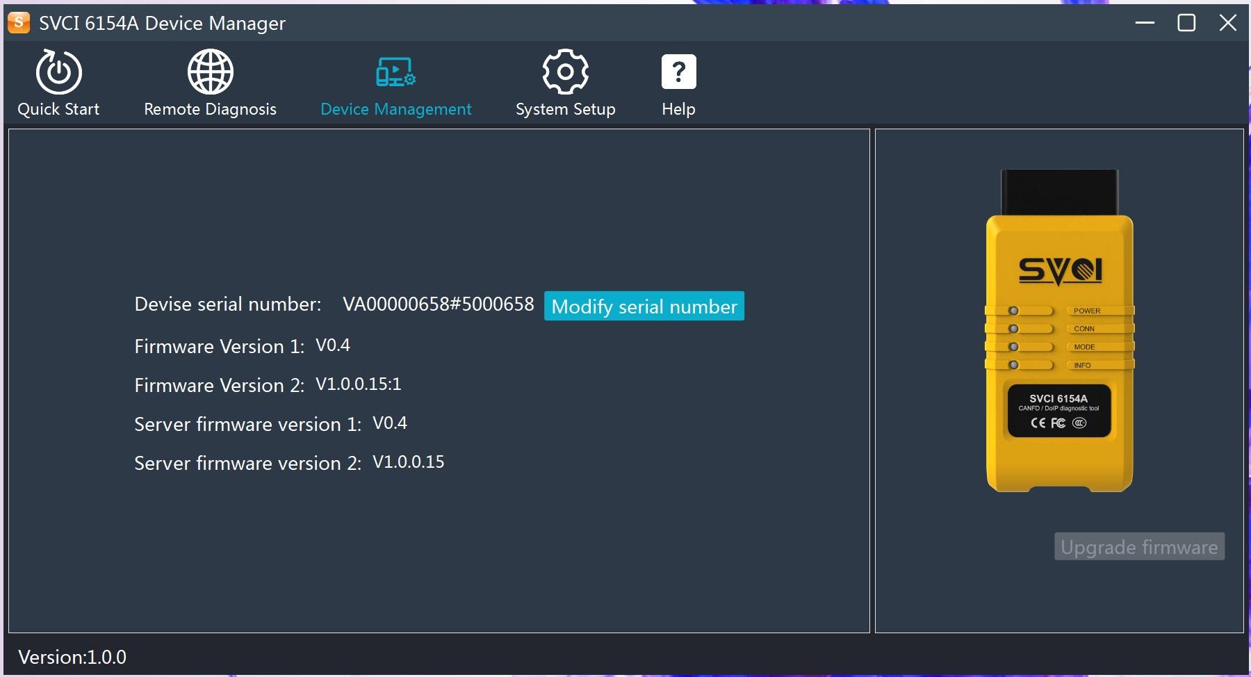
Task: Click Version:1.0.0 in status bar
Action: 72,657
